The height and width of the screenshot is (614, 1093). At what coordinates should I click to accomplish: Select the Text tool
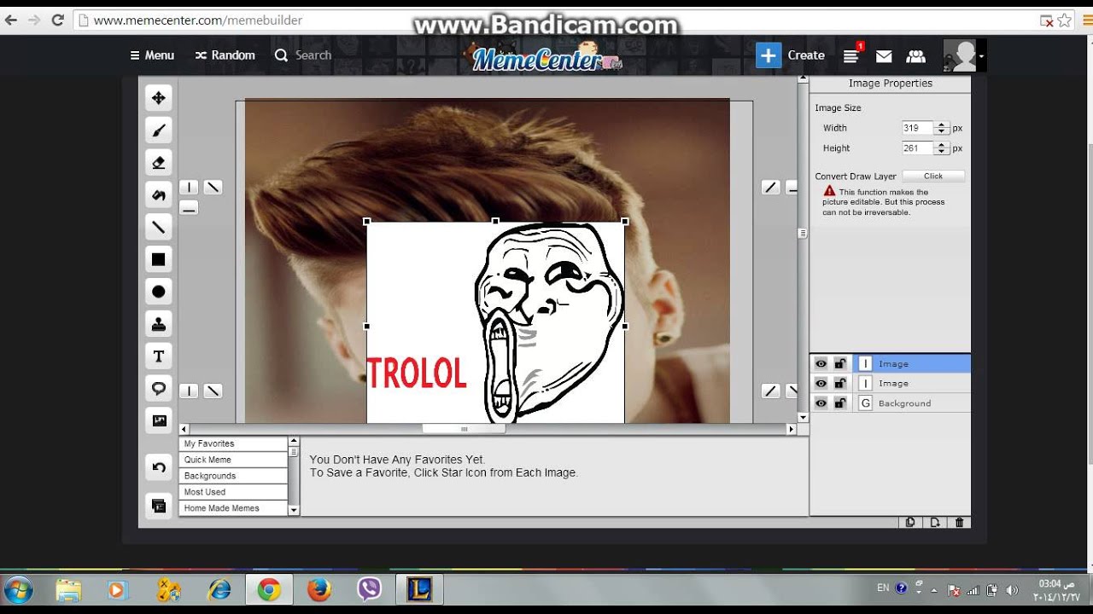coord(158,356)
